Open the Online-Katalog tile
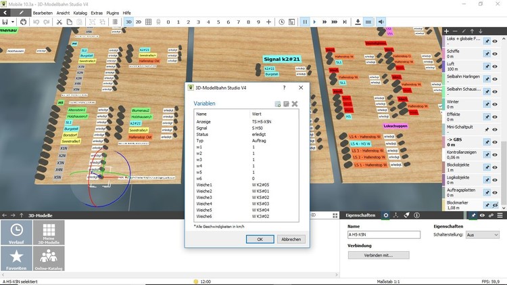The height and width of the screenshot is (285, 507). (48, 259)
